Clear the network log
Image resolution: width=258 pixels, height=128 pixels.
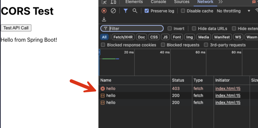(113, 11)
